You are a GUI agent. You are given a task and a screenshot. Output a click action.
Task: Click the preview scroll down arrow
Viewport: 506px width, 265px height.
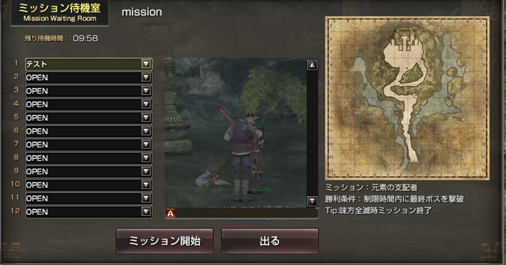point(312,201)
